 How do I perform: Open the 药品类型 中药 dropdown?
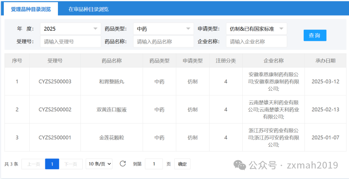click(164, 29)
